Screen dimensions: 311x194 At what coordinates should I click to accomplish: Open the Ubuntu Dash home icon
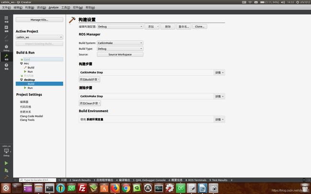click(6, 188)
